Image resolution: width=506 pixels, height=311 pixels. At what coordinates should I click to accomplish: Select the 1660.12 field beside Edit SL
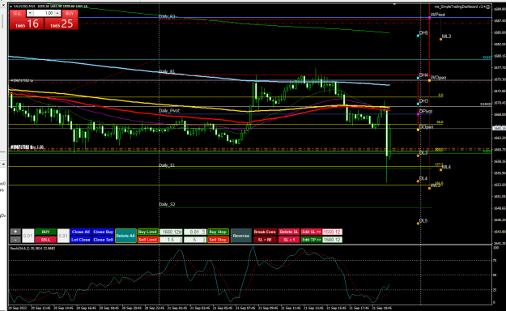click(x=332, y=232)
